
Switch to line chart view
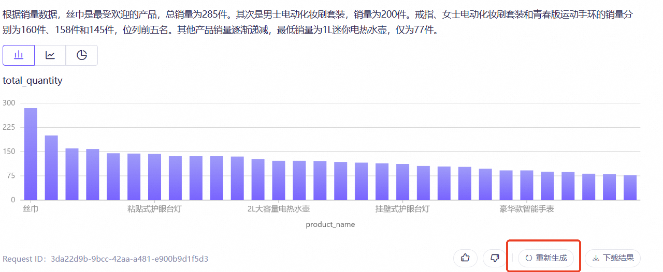[x=50, y=55]
